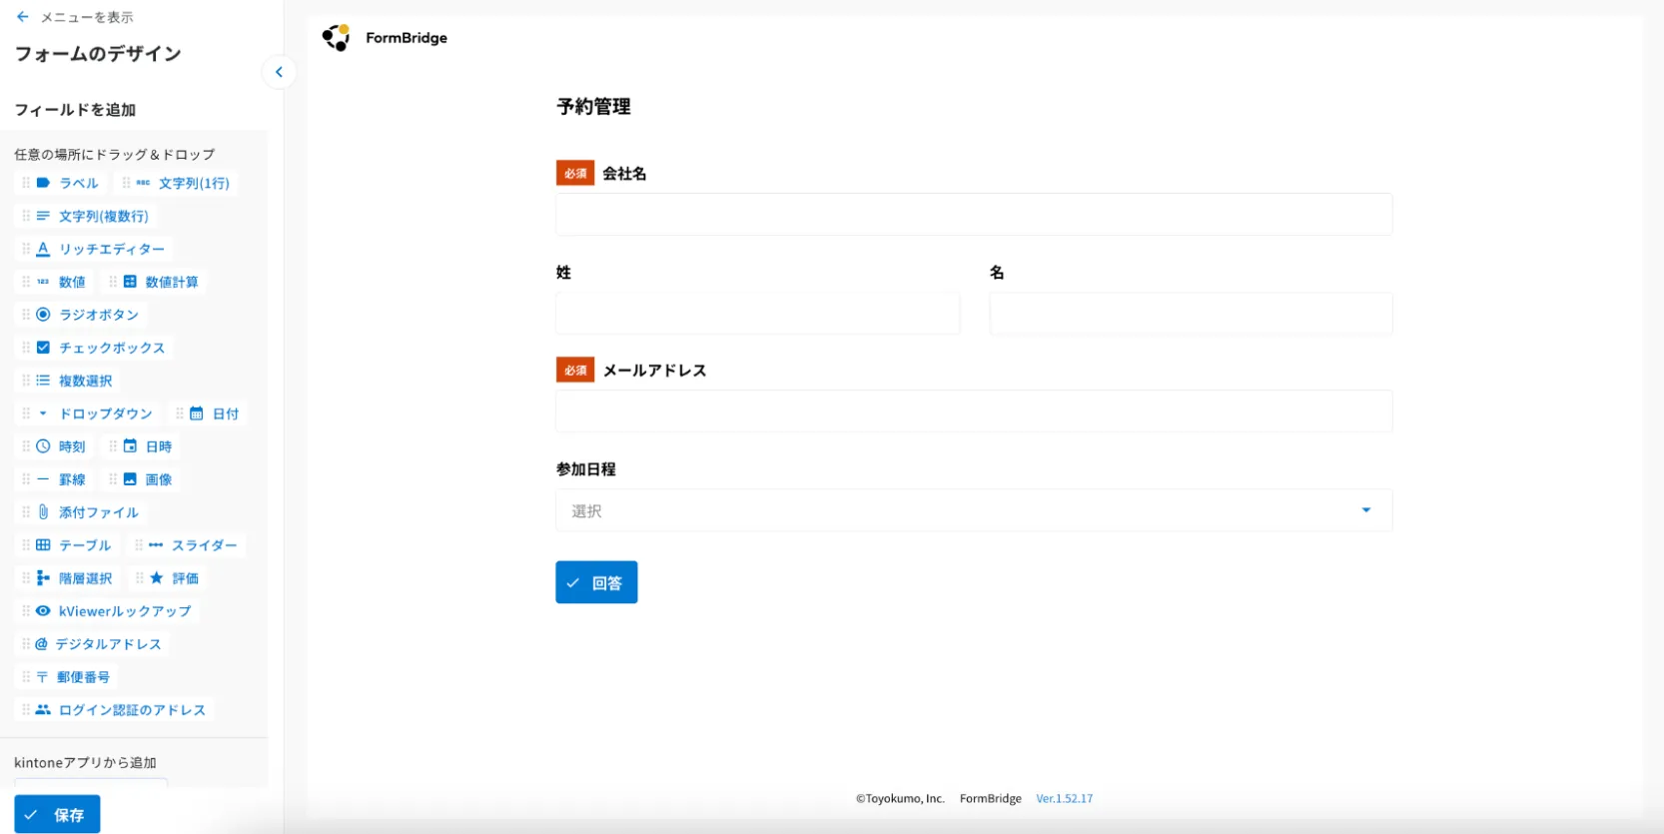
Task: Click the ©Toyokumo, Inc. footer text
Action: (900, 799)
